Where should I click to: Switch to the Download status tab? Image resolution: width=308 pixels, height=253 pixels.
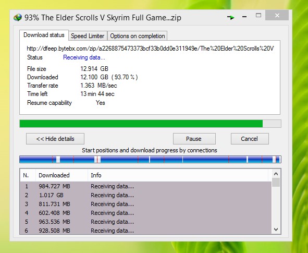[44, 35]
